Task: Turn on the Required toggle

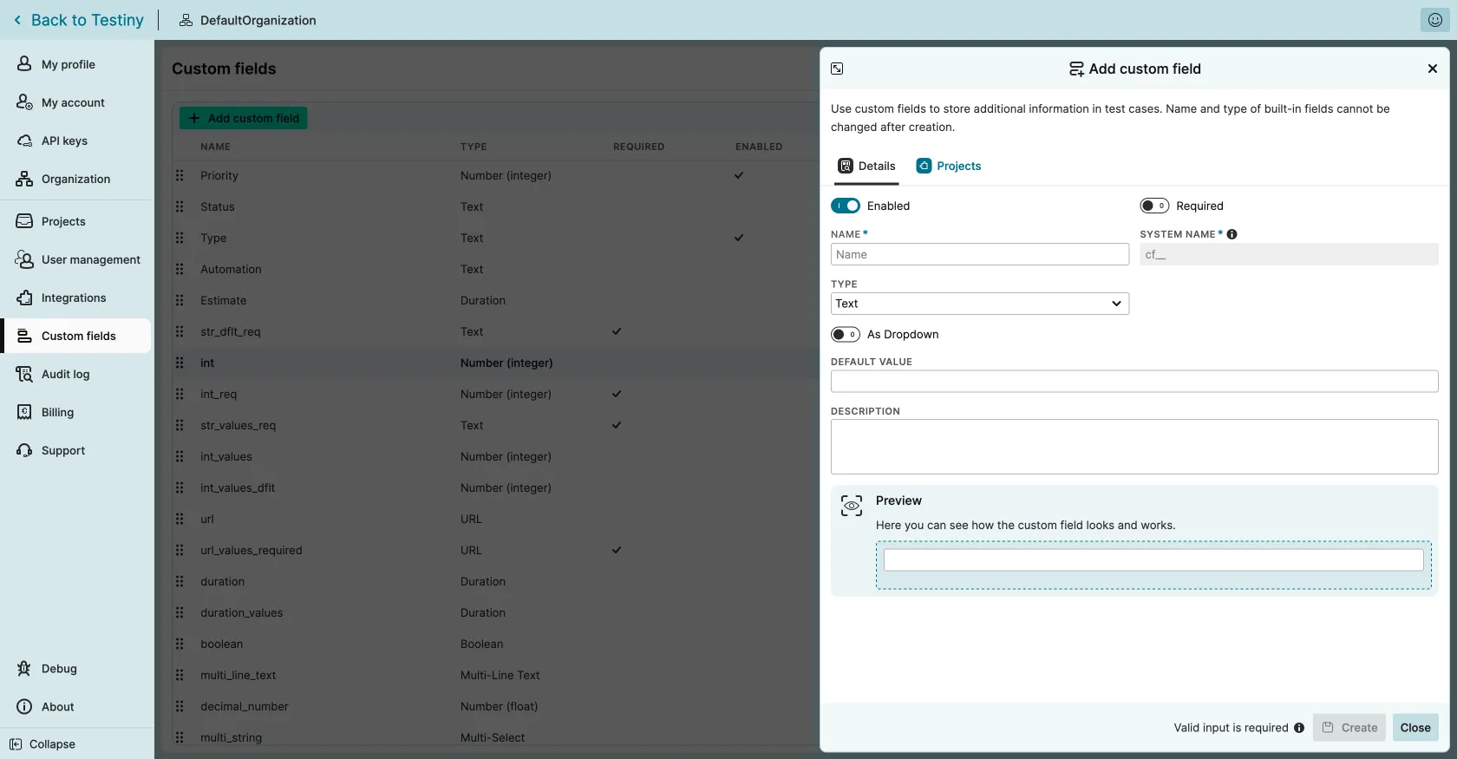Action: (x=1154, y=206)
